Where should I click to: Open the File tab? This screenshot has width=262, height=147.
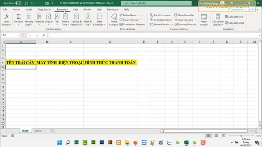coord(5,9)
